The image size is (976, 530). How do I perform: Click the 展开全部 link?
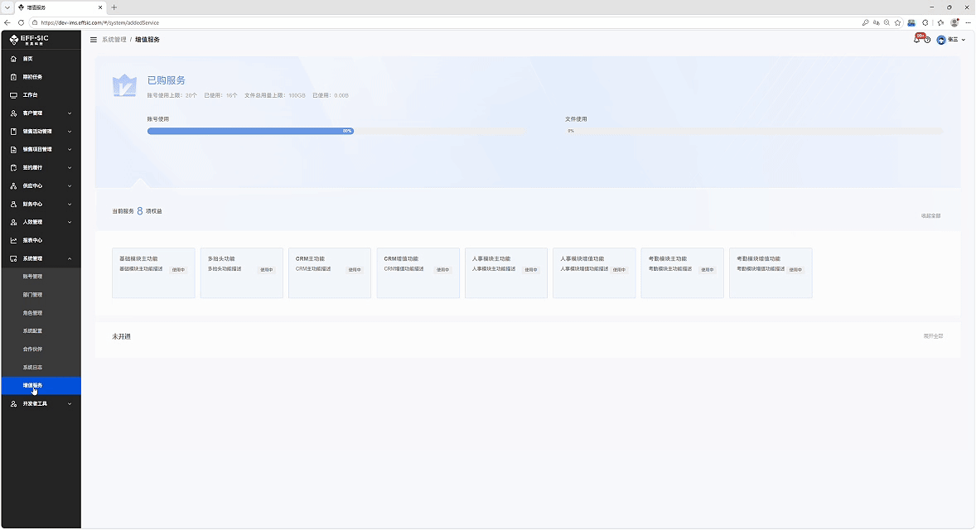[933, 336]
